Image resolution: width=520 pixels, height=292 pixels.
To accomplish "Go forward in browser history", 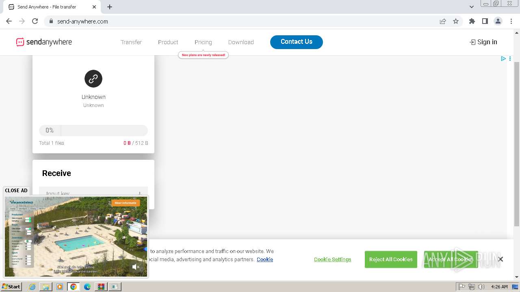I will [22, 21].
